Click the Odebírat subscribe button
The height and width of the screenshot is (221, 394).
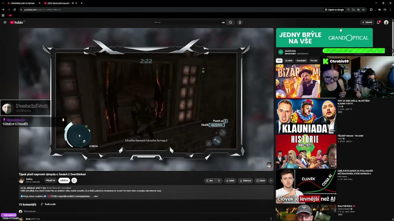click(x=64, y=180)
